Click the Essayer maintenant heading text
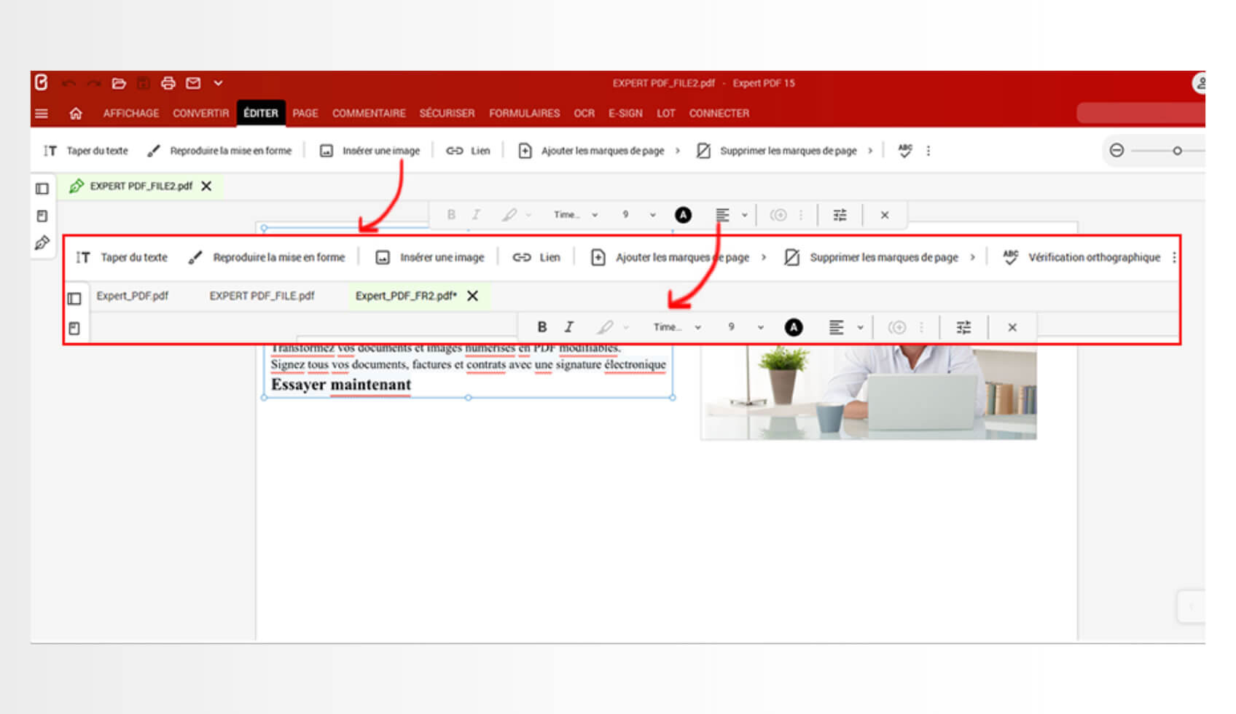 click(341, 385)
